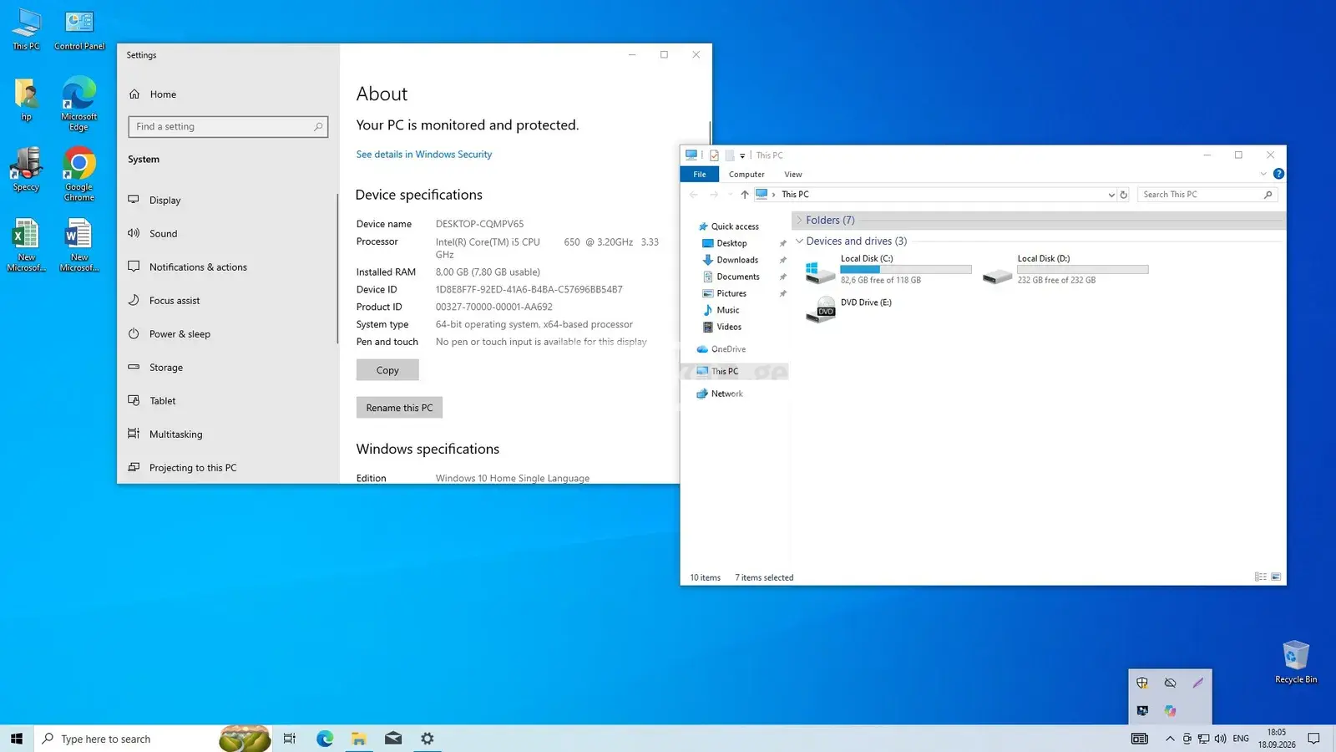Open the View ribbon tab
1336x752 pixels.
(793, 175)
